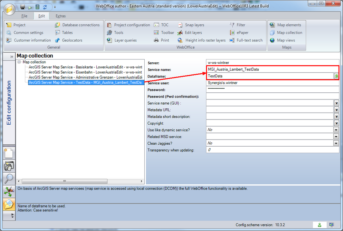This screenshot has height=231, width=343.
Task: Switch to the Extras tab
Action: pyautogui.click(x=60, y=16)
